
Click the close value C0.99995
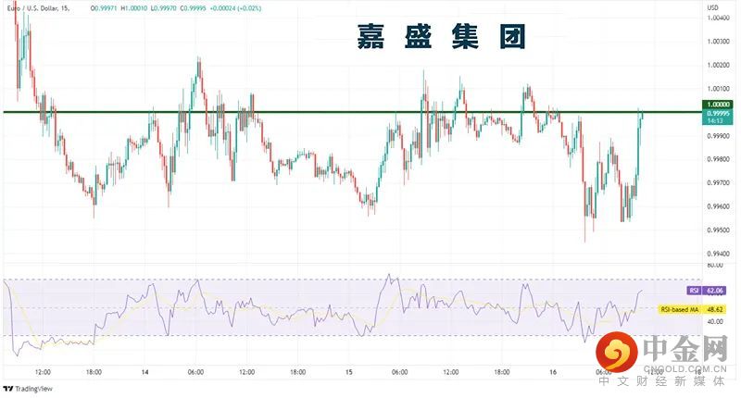tap(194, 8)
